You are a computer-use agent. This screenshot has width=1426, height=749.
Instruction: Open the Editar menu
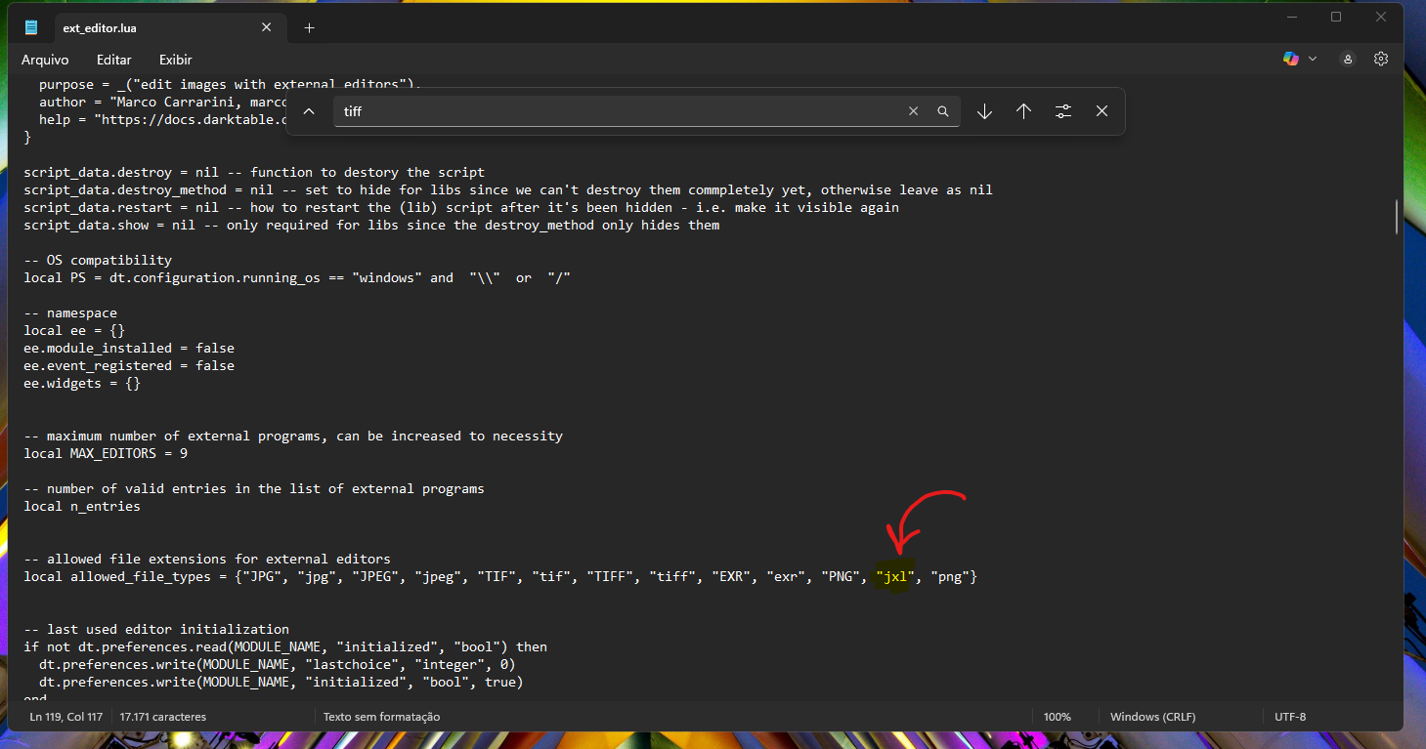(x=114, y=60)
